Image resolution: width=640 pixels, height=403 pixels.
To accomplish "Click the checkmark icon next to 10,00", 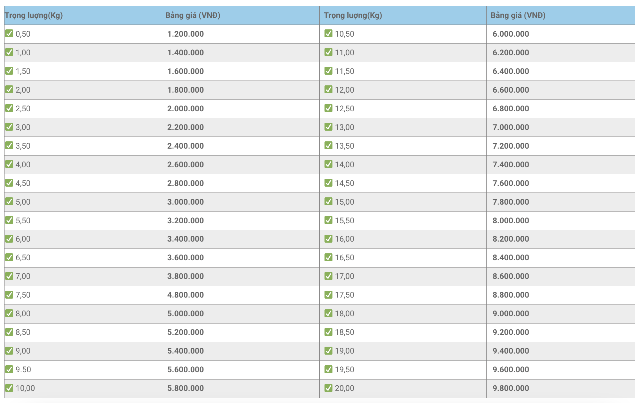I will tap(9, 388).
